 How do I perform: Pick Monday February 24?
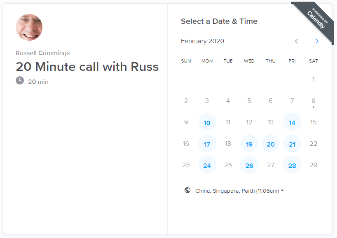coord(207,165)
